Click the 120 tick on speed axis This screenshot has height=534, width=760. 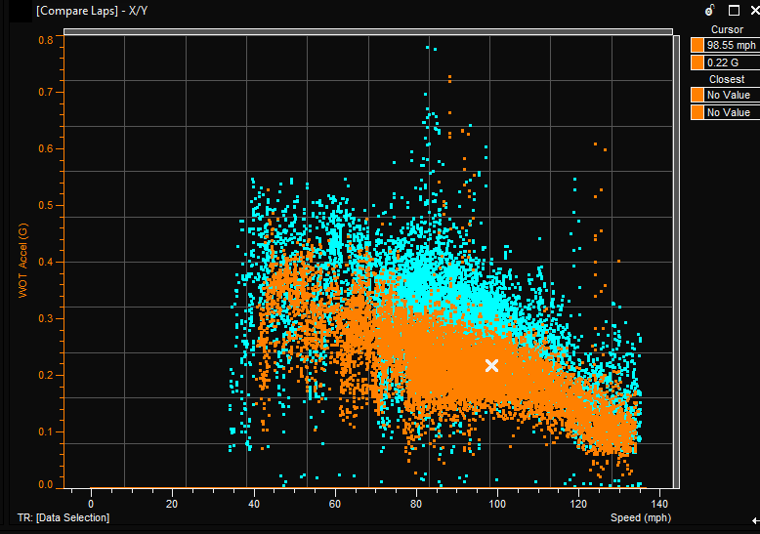(x=578, y=504)
